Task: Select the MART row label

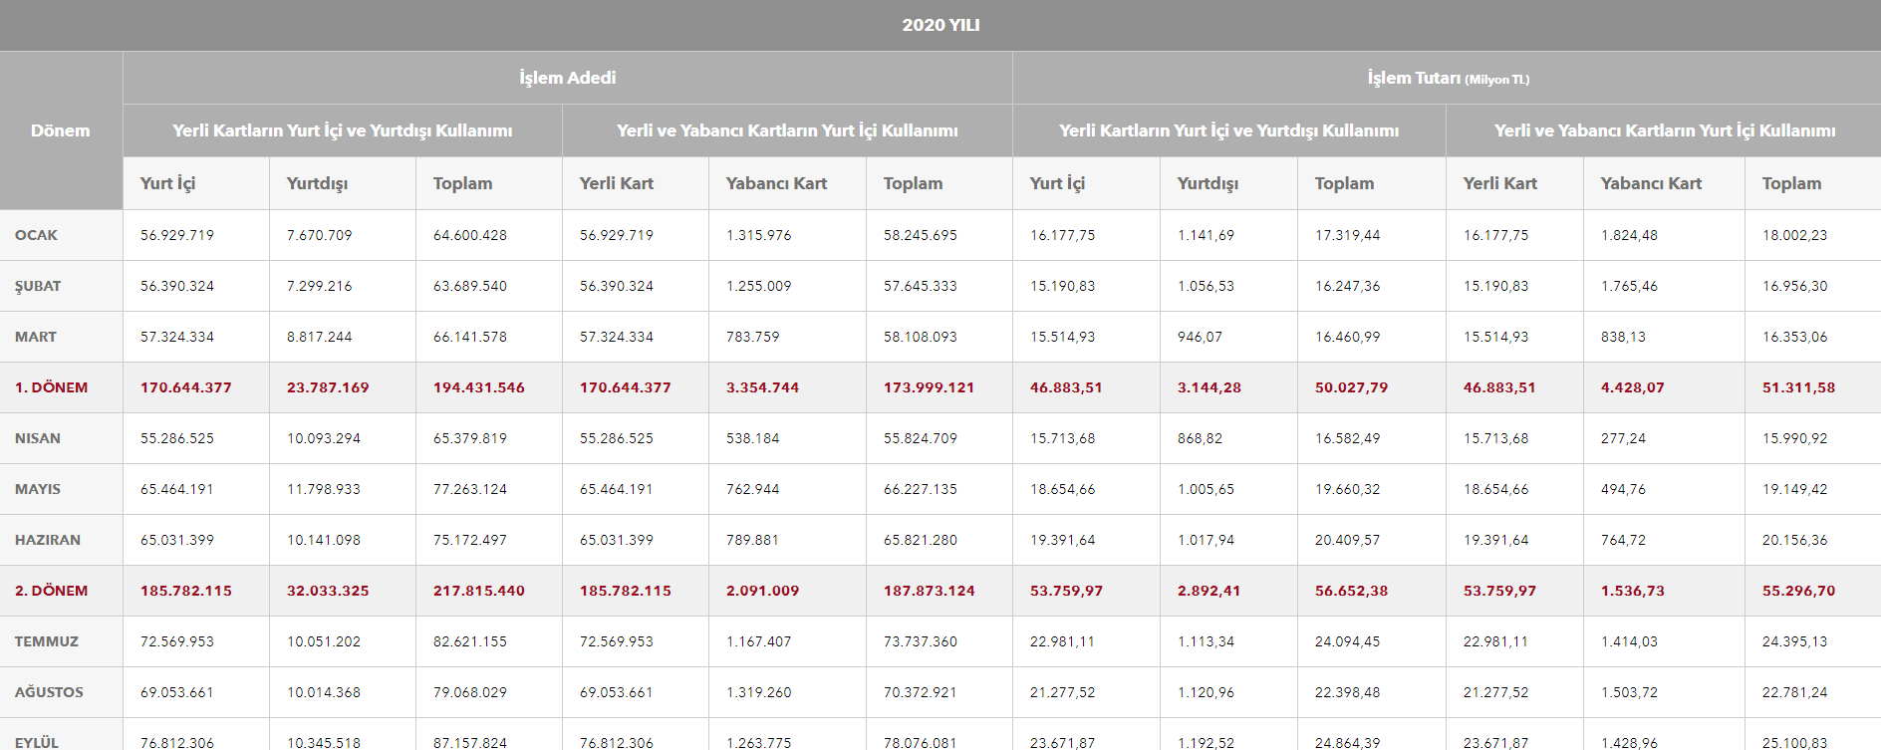Action: 36,337
